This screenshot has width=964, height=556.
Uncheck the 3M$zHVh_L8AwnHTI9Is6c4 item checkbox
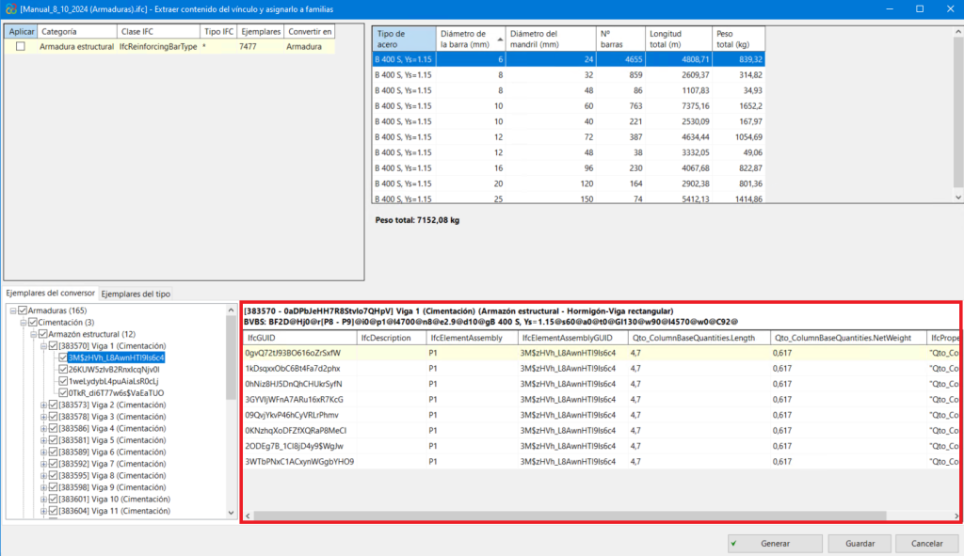click(x=63, y=357)
